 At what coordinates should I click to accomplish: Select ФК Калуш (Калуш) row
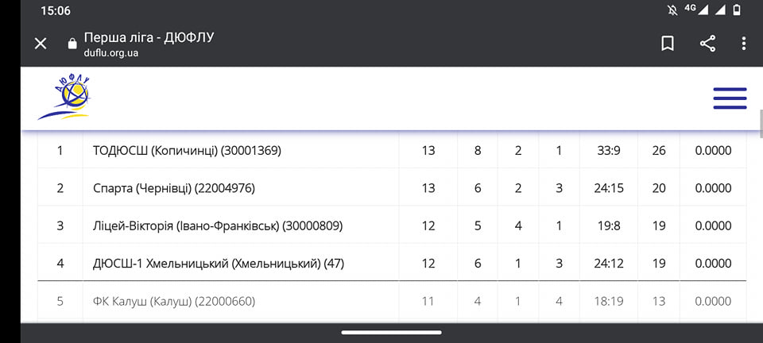tap(392, 301)
